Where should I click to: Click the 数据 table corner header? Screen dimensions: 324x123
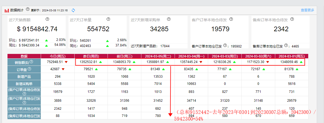(x=24, y=56)
